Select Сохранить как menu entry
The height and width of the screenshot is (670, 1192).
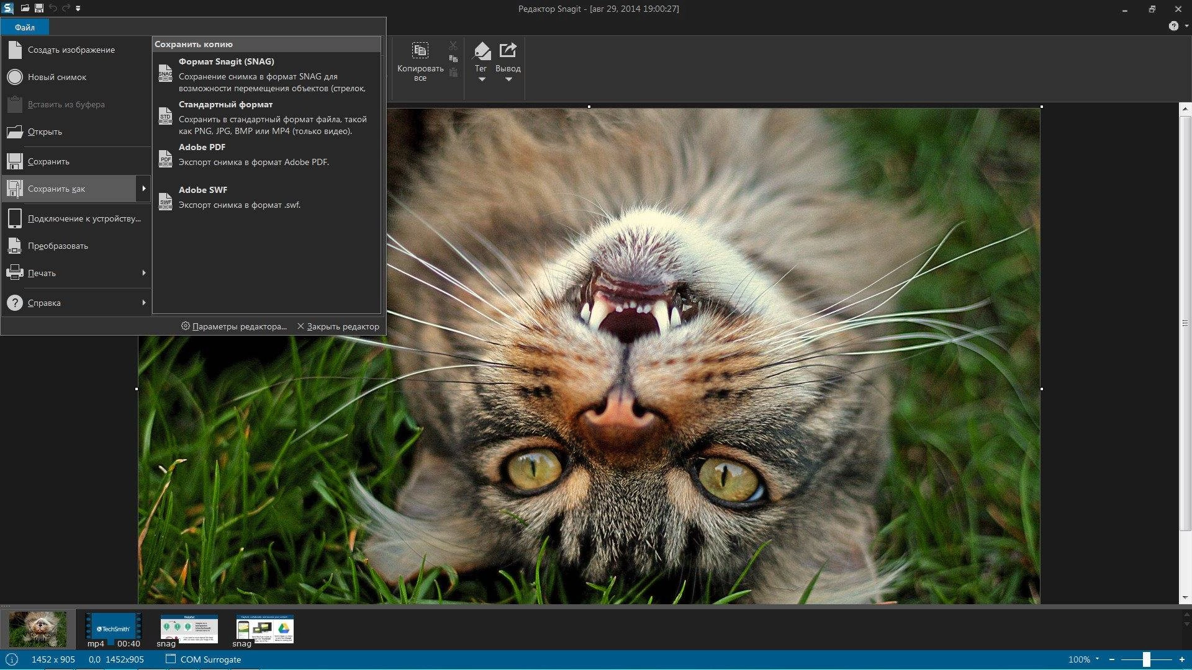coord(69,189)
